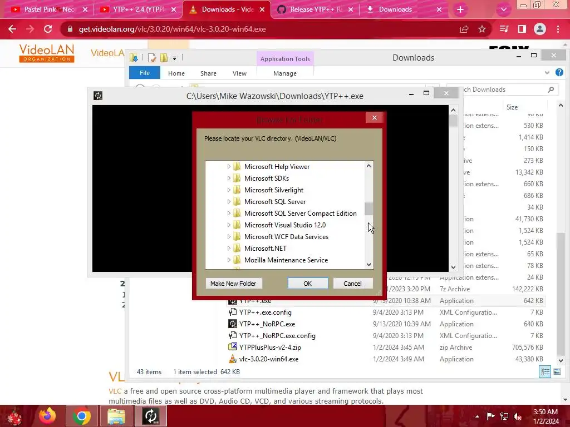Click Cancel in Browse For Folder dialog

click(352, 283)
